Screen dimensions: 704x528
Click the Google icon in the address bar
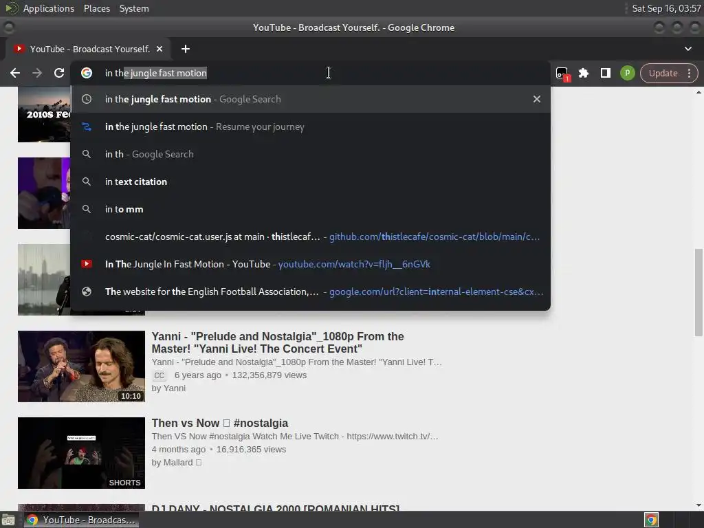[x=87, y=73]
